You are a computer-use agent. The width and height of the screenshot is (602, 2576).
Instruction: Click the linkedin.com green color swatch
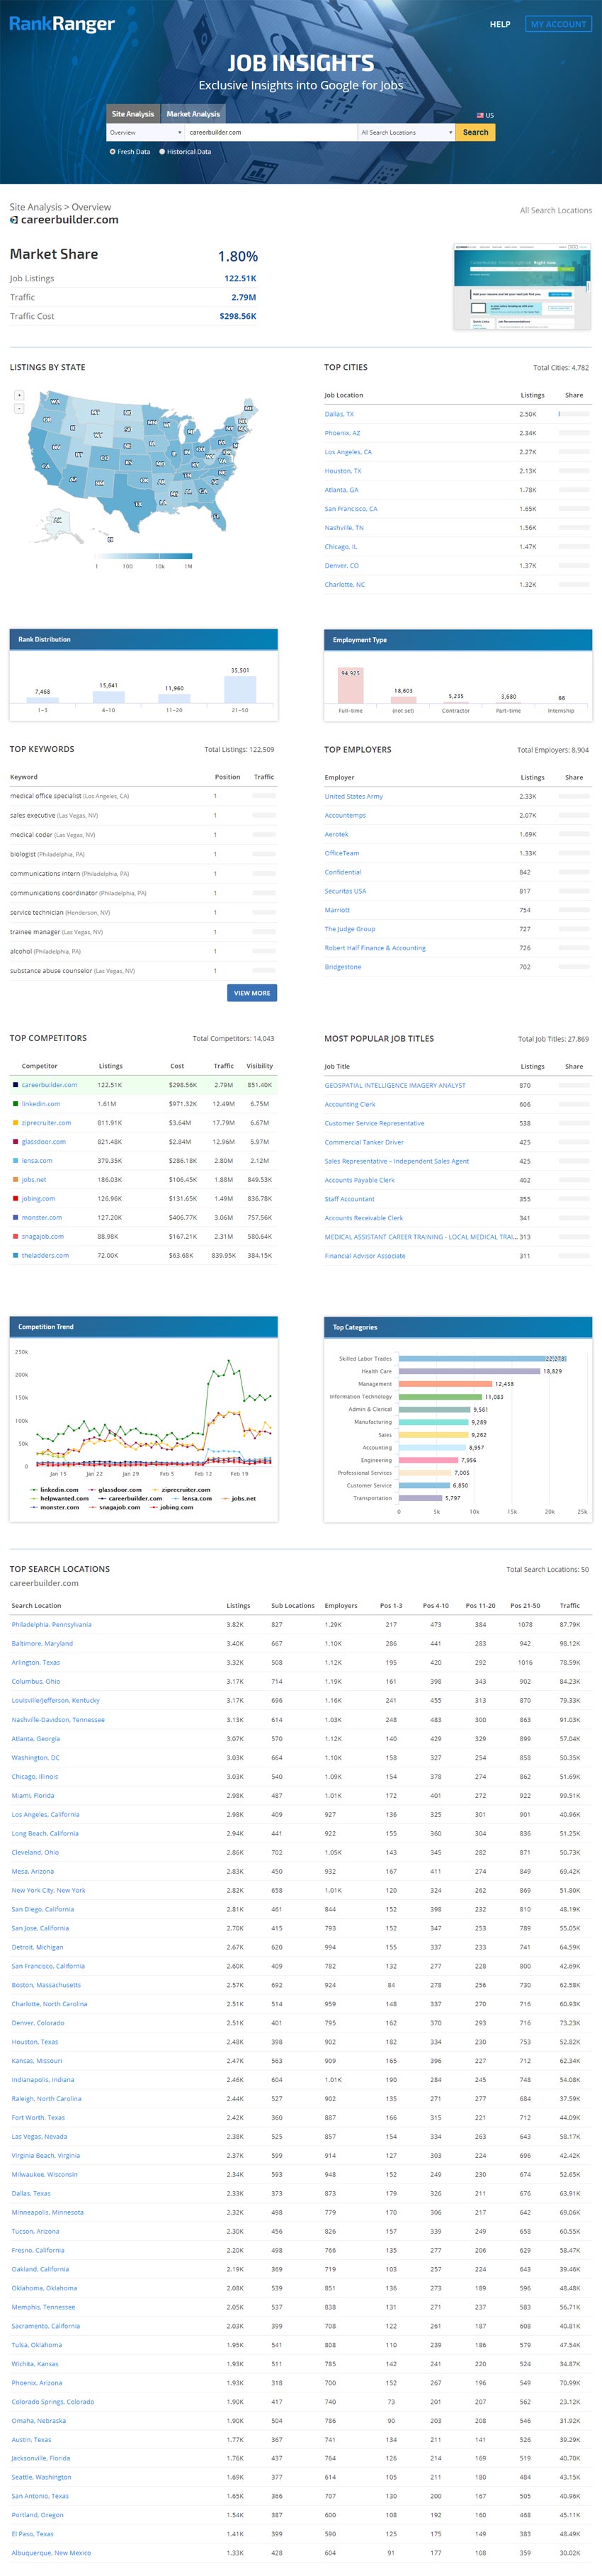15,1104
